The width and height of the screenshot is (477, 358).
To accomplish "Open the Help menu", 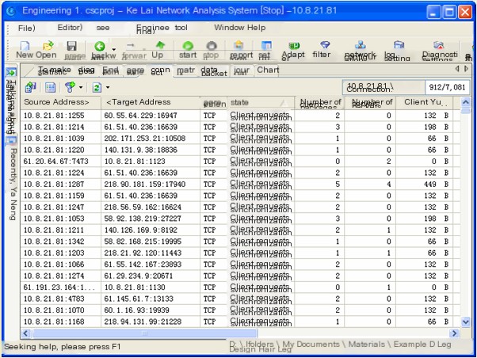I will 256,28.
